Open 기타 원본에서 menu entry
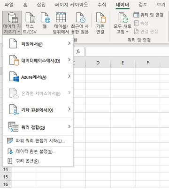Image resolution: width=169 pixels, height=190 pixels. click(x=38, y=110)
